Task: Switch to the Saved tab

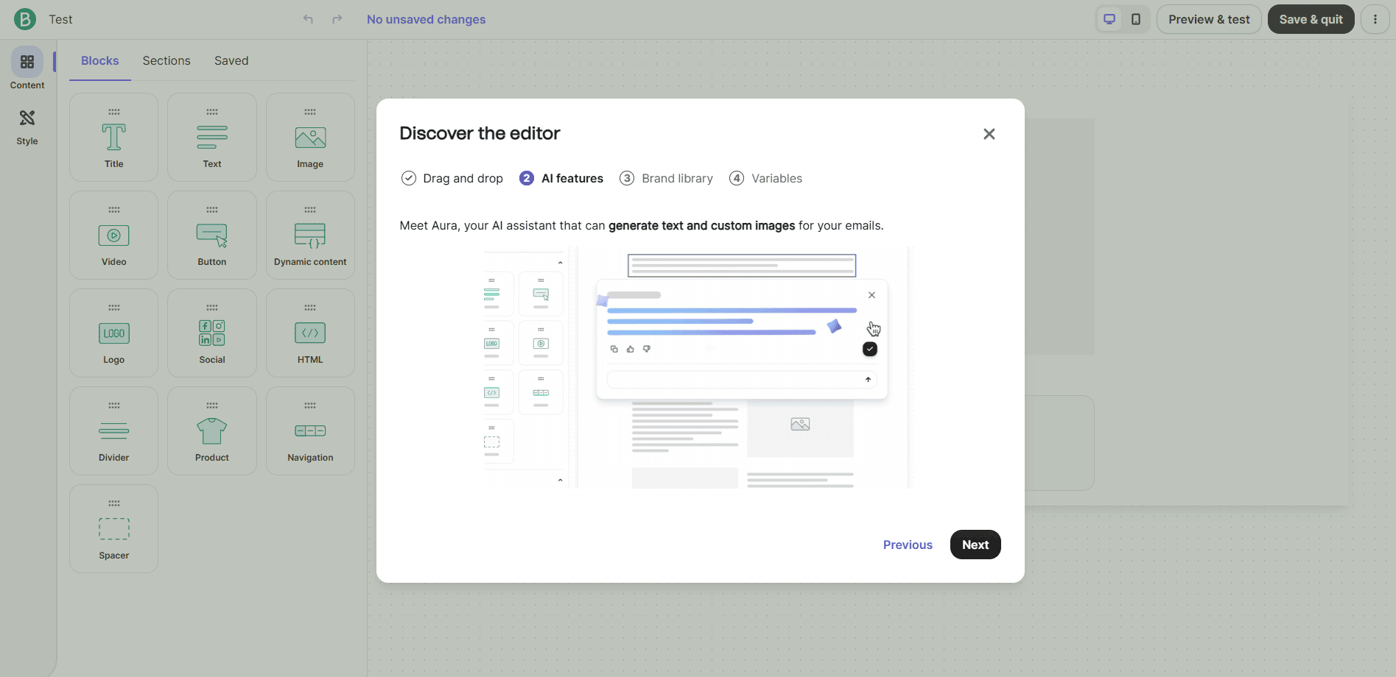Action: click(x=231, y=60)
